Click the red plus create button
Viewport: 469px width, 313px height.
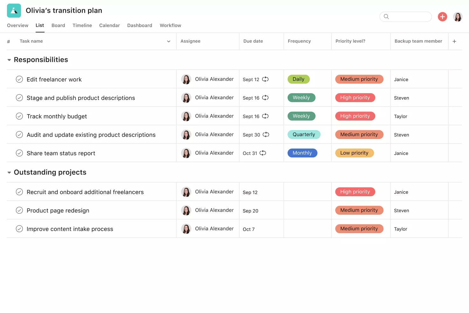coord(442,17)
